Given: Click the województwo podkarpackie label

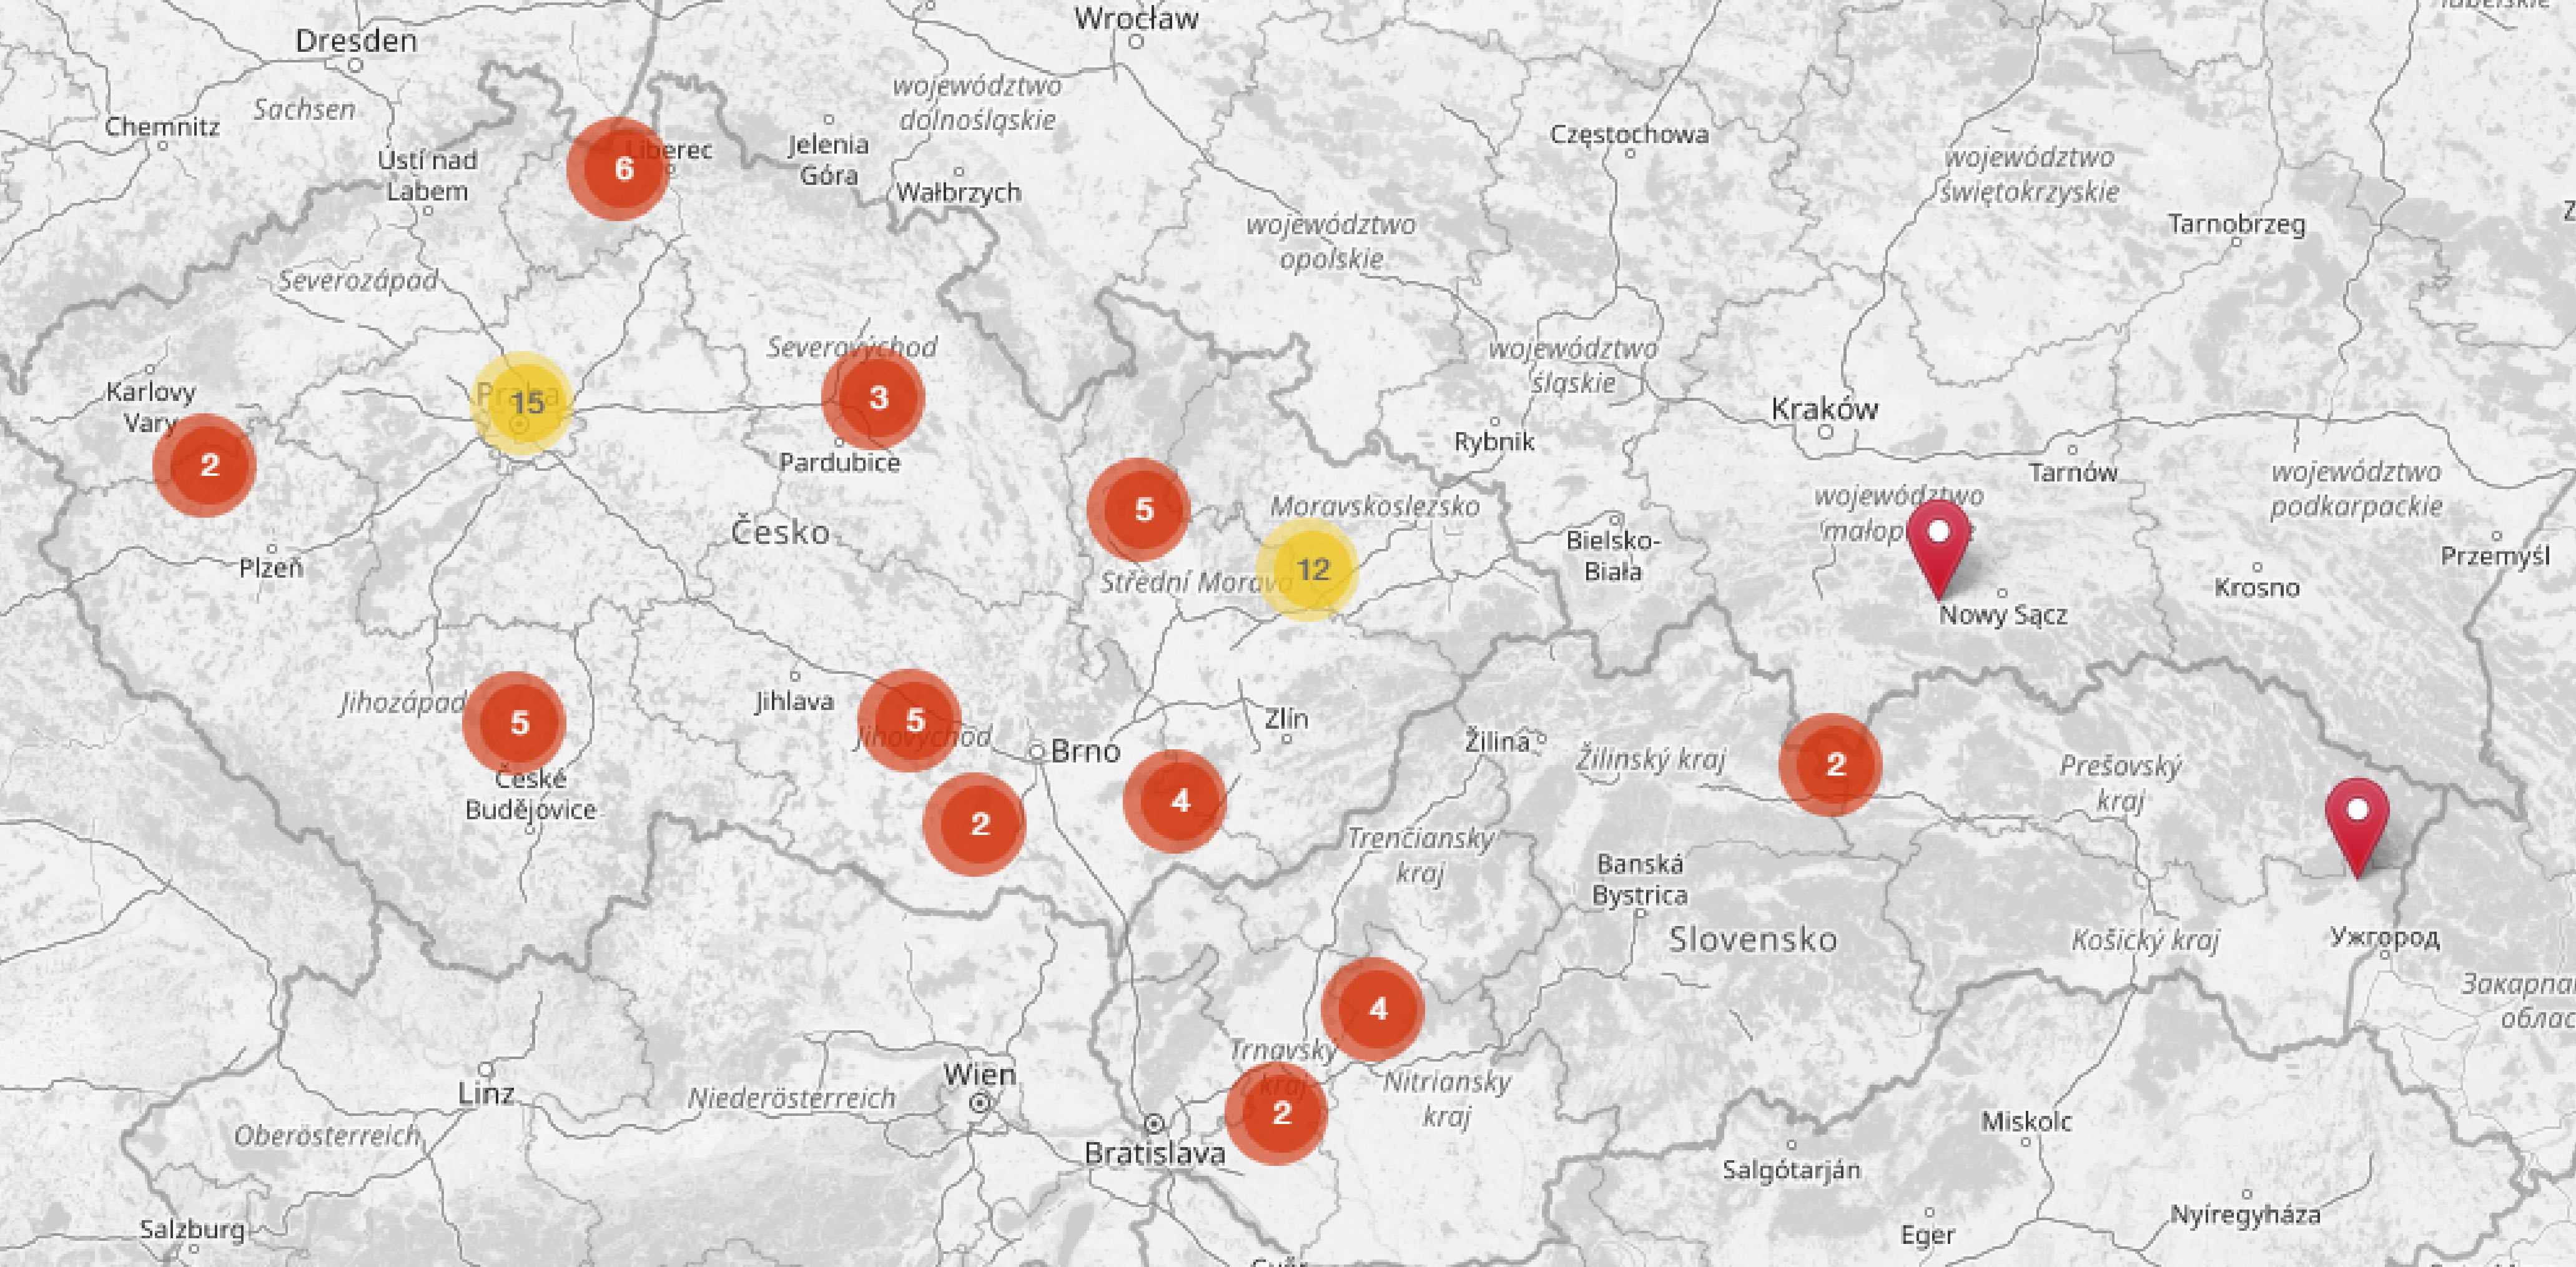Looking at the screenshot, I should pyautogui.click(x=2356, y=488).
